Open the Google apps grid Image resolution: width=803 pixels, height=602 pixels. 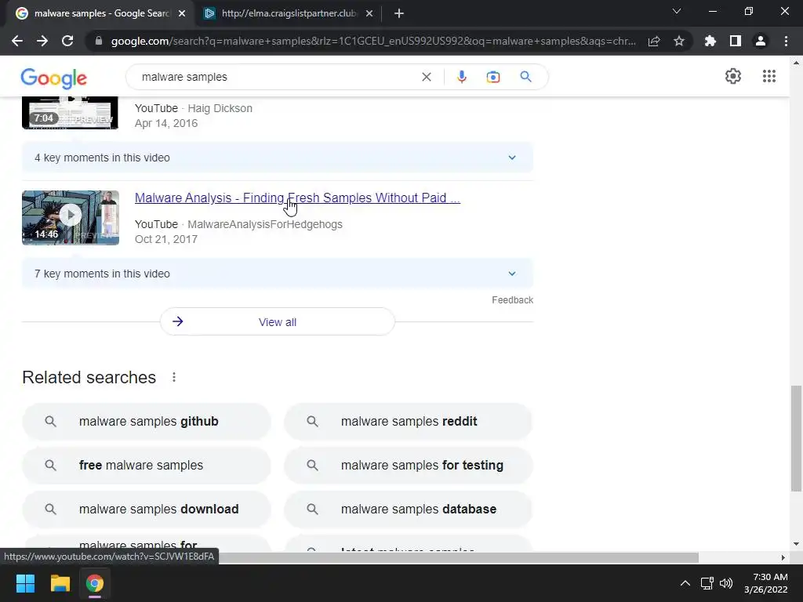(x=768, y=76)
